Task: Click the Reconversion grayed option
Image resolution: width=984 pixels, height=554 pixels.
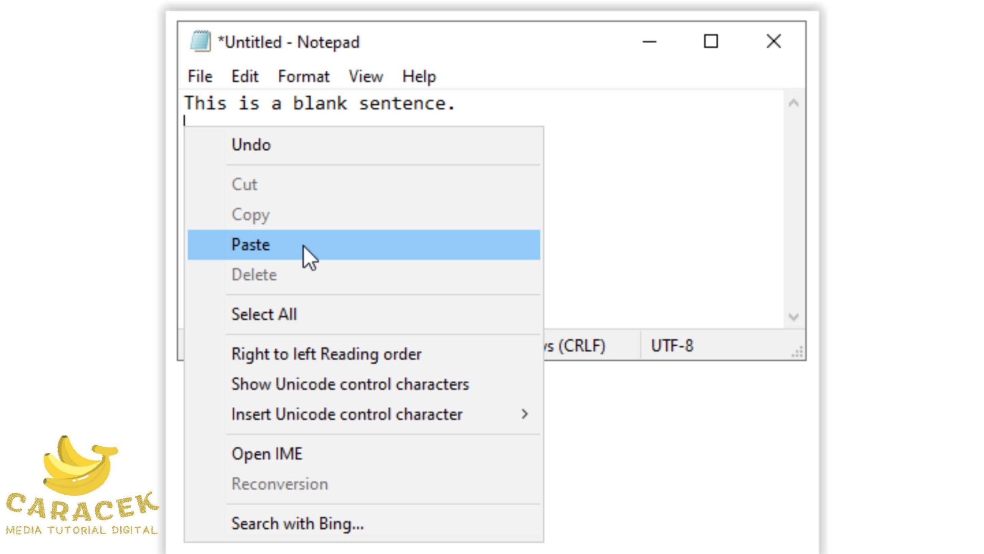Action: (279, 484)
